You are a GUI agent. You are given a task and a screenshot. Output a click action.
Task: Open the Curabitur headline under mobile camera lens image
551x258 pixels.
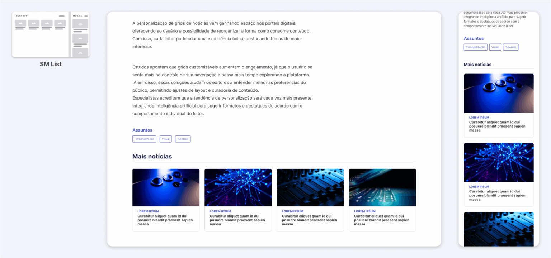(497, 126)
